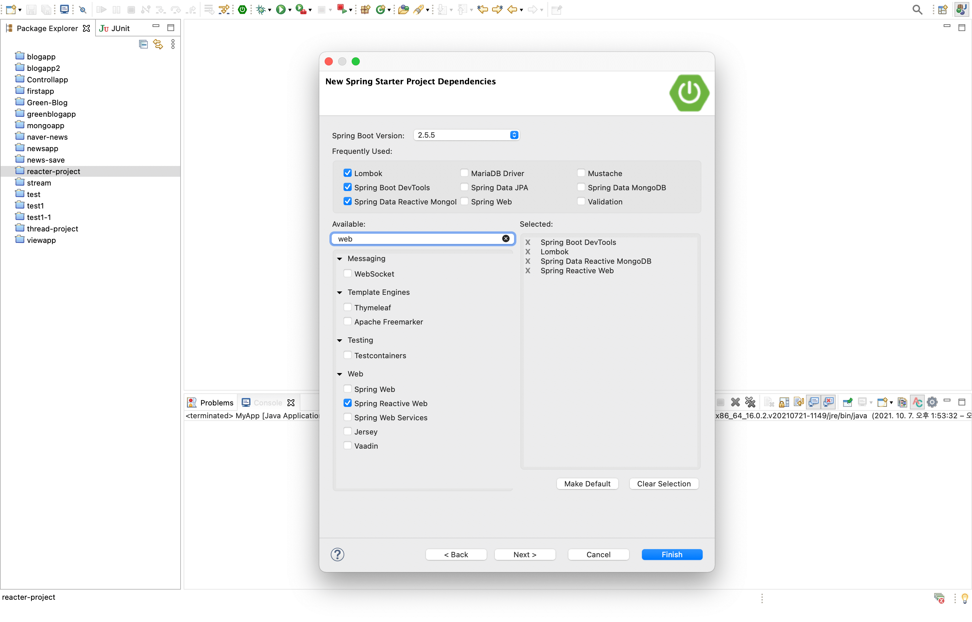Collapse the Web category

(340, 374)
